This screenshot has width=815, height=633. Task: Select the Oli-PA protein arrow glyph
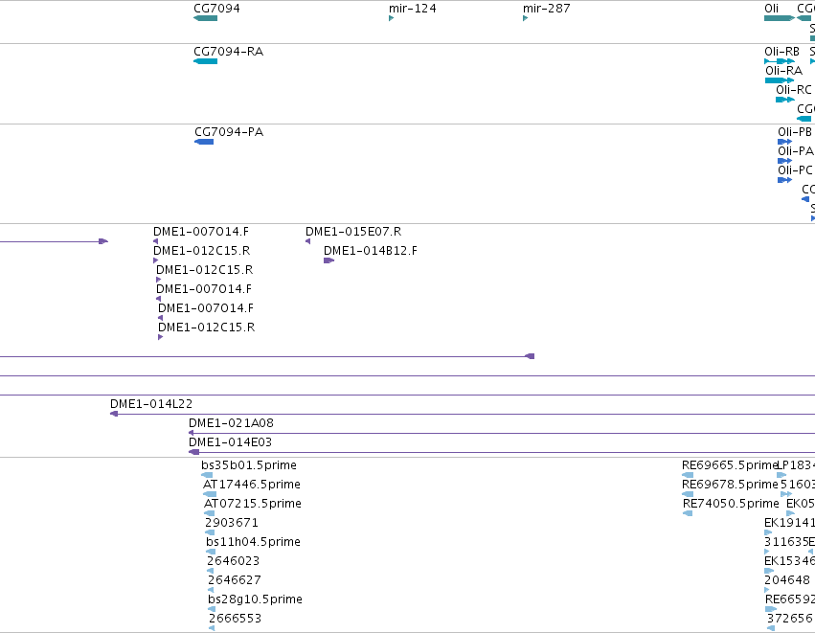[x=784, y=161]
